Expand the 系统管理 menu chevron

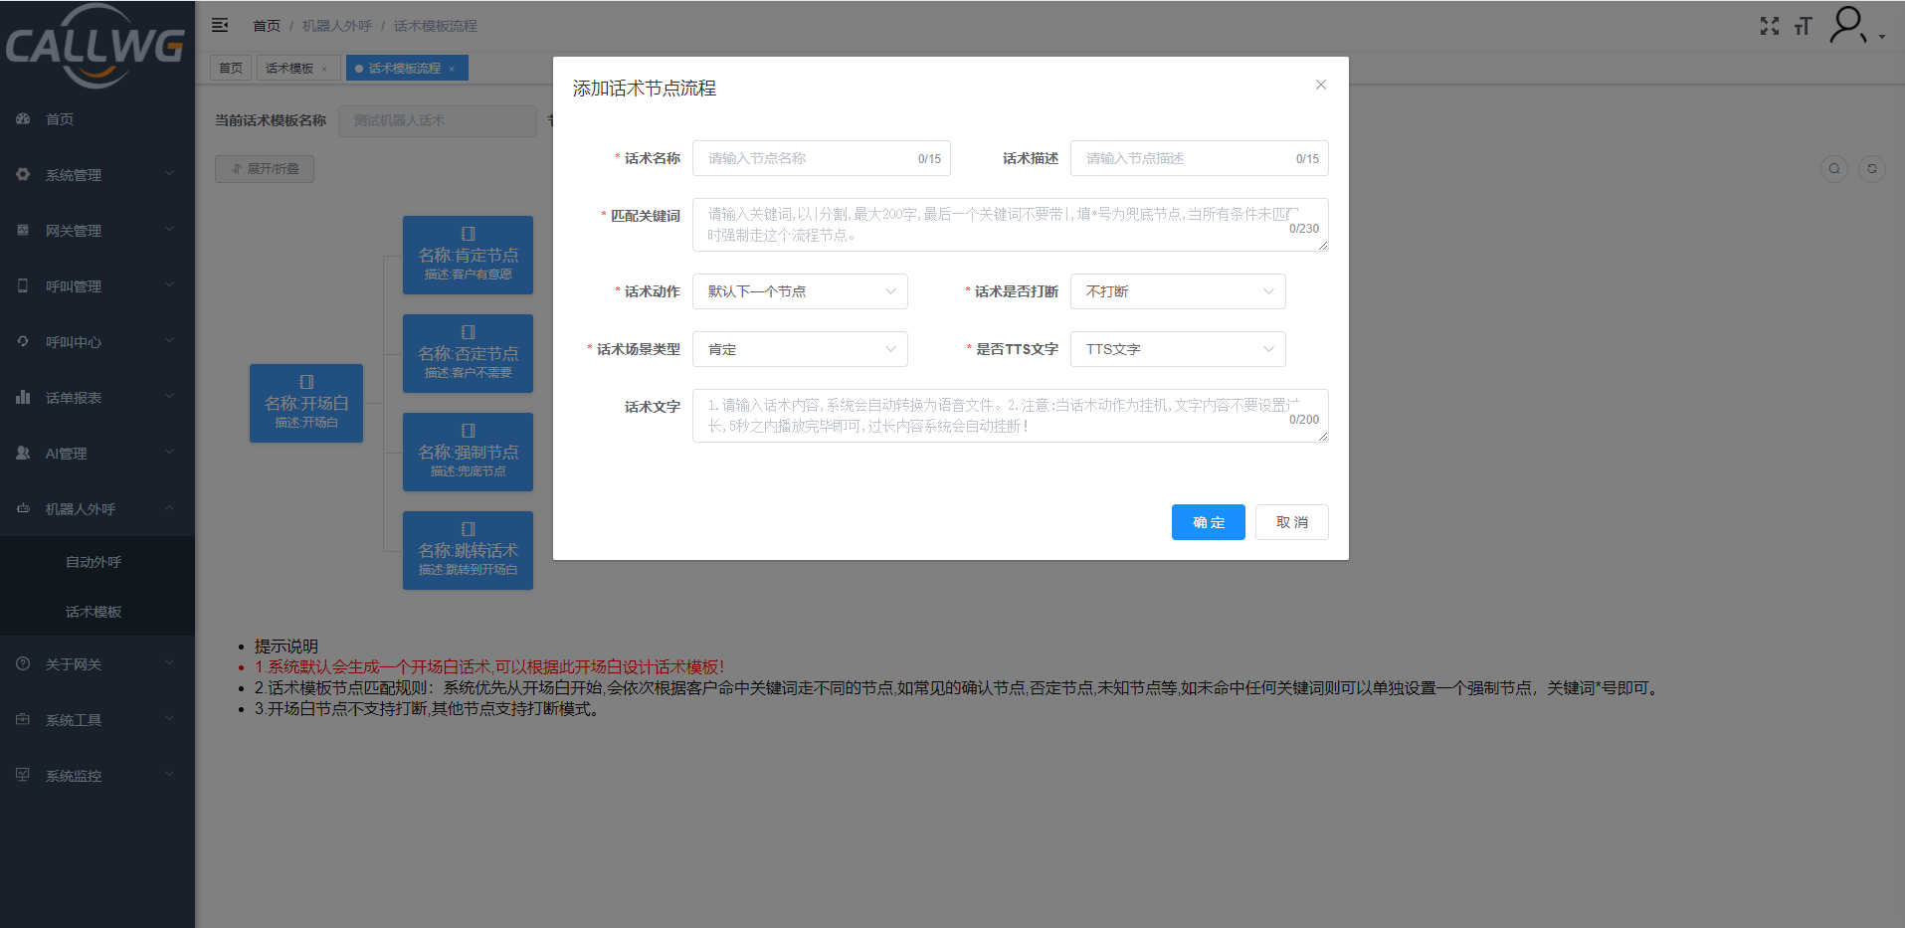point(168,174)
